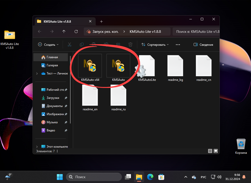This screenshot has width=251, height=183.
Task: Open the Сортировать sorting dropdown
Action: 155,44
